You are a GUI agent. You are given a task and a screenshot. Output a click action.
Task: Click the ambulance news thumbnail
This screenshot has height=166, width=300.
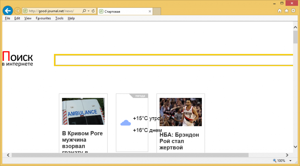click(83, 111)
